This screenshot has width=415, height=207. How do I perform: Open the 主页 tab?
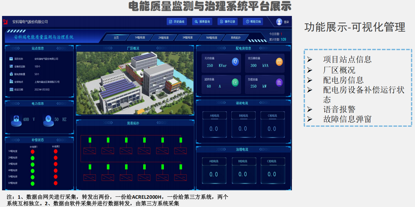pos(116,38)
